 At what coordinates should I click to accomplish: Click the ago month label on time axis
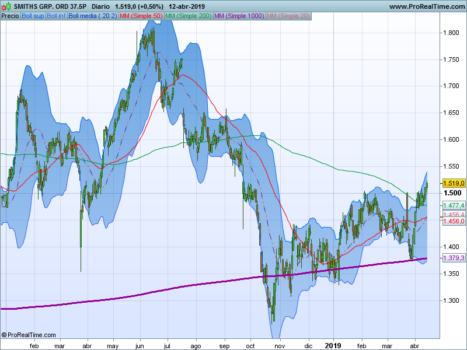point(196,346)
